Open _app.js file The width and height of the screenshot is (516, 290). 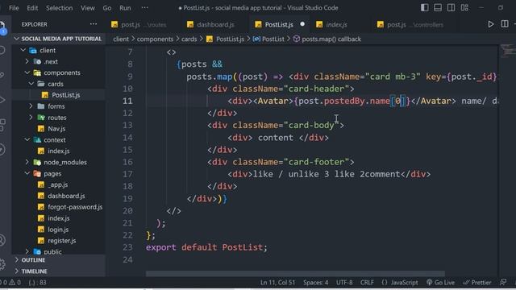59,184
